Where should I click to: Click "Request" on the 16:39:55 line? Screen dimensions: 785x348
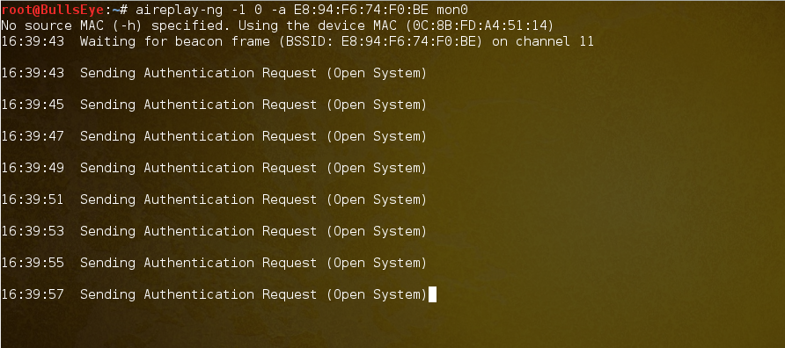point(290,263)
